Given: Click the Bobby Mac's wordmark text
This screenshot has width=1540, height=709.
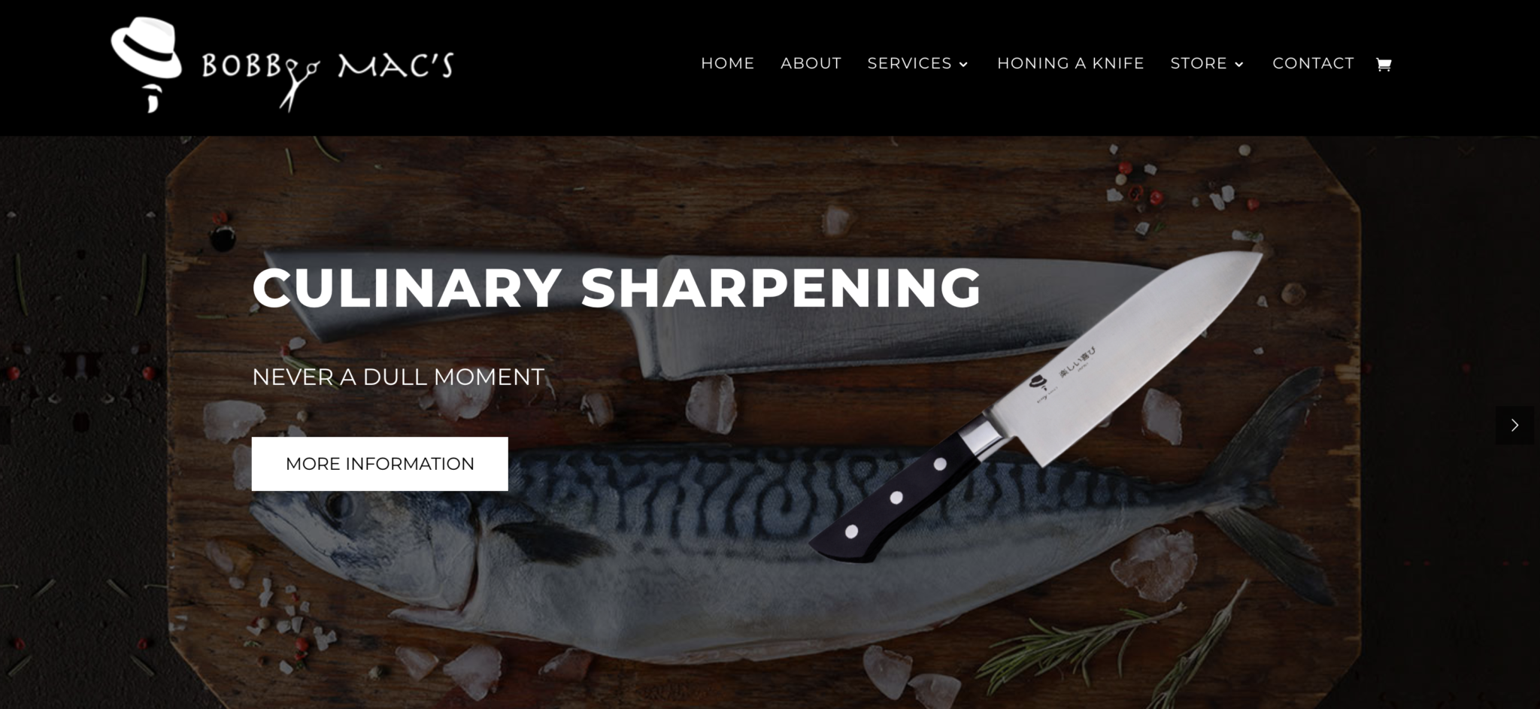Looking at the screenshot, I should (x=327, y=66).
